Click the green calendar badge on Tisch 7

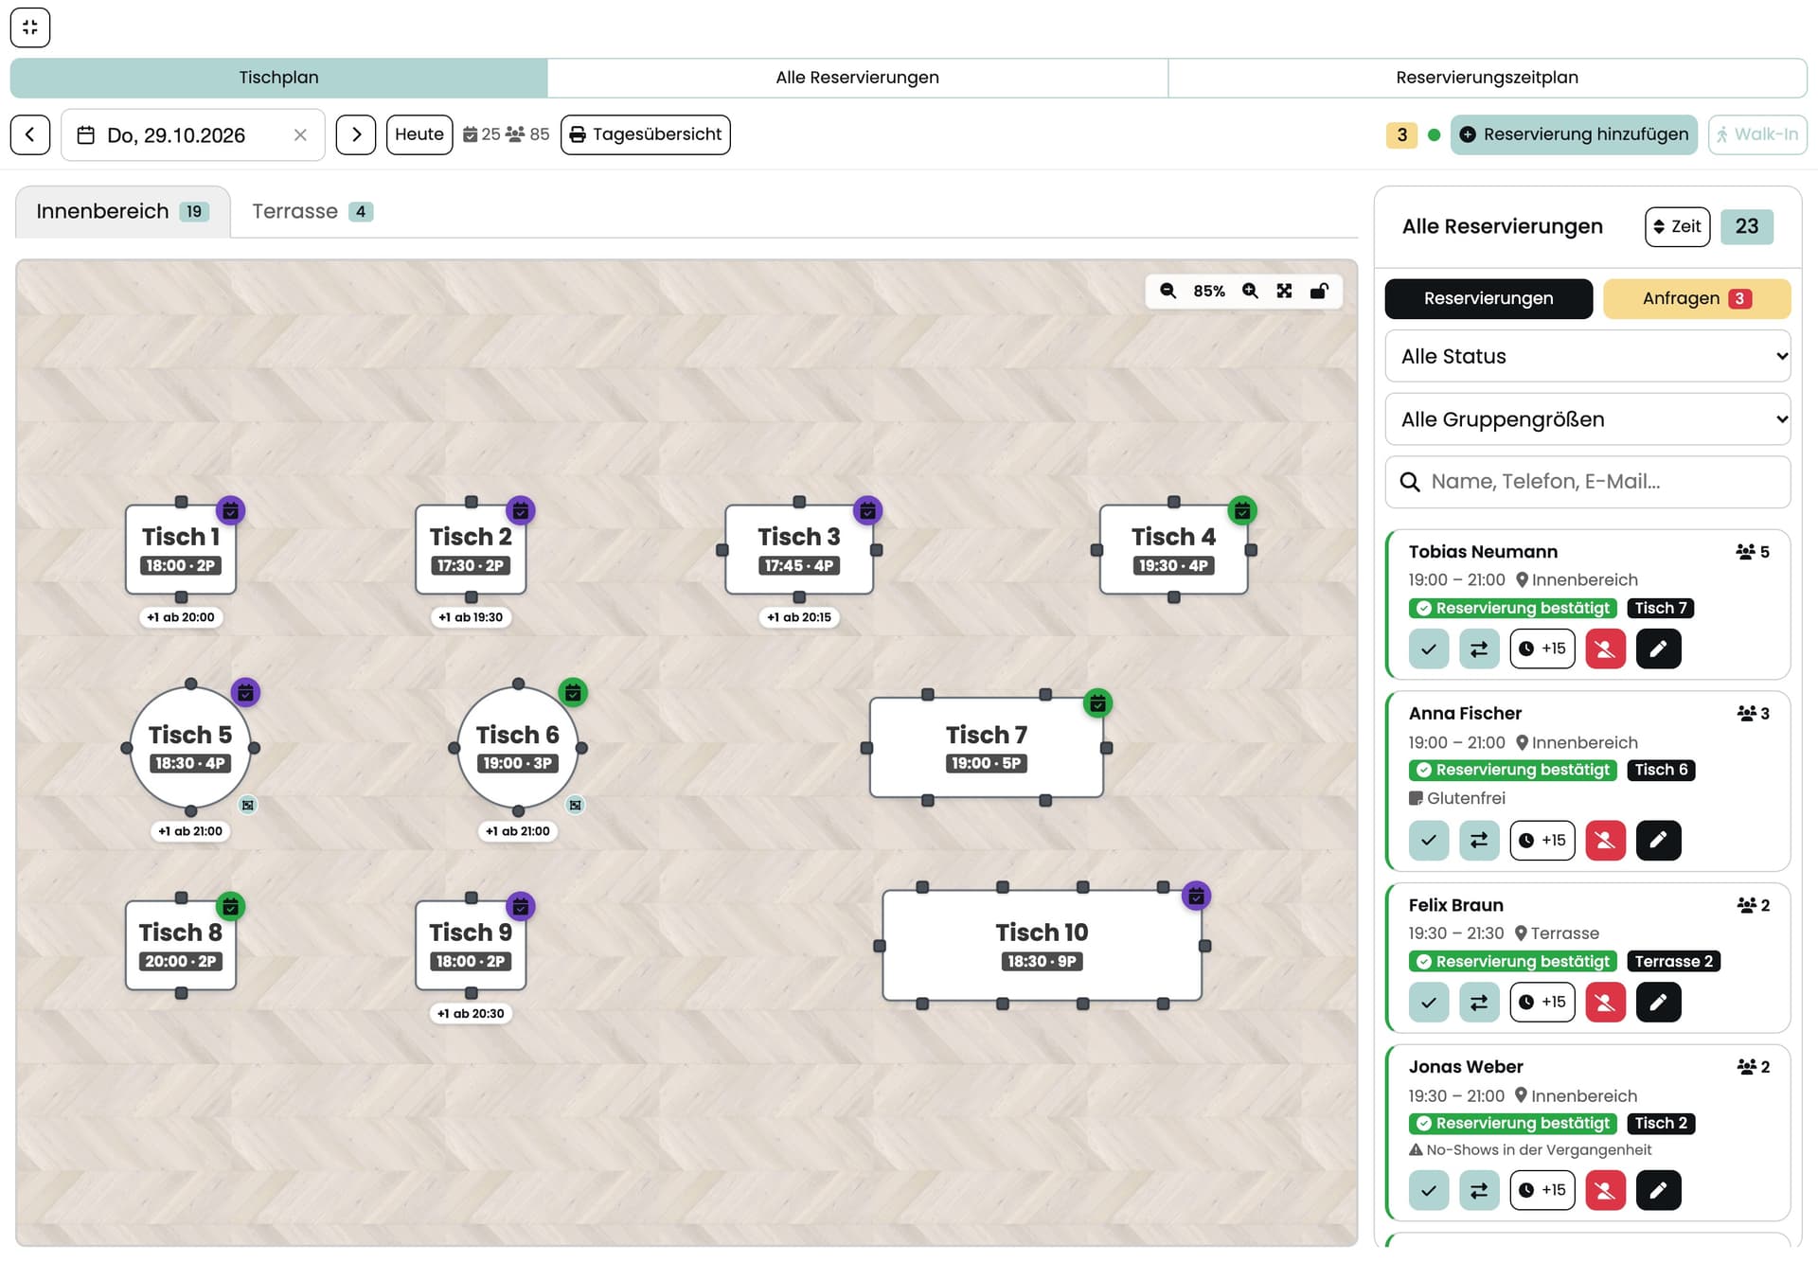click(1097, 703)
